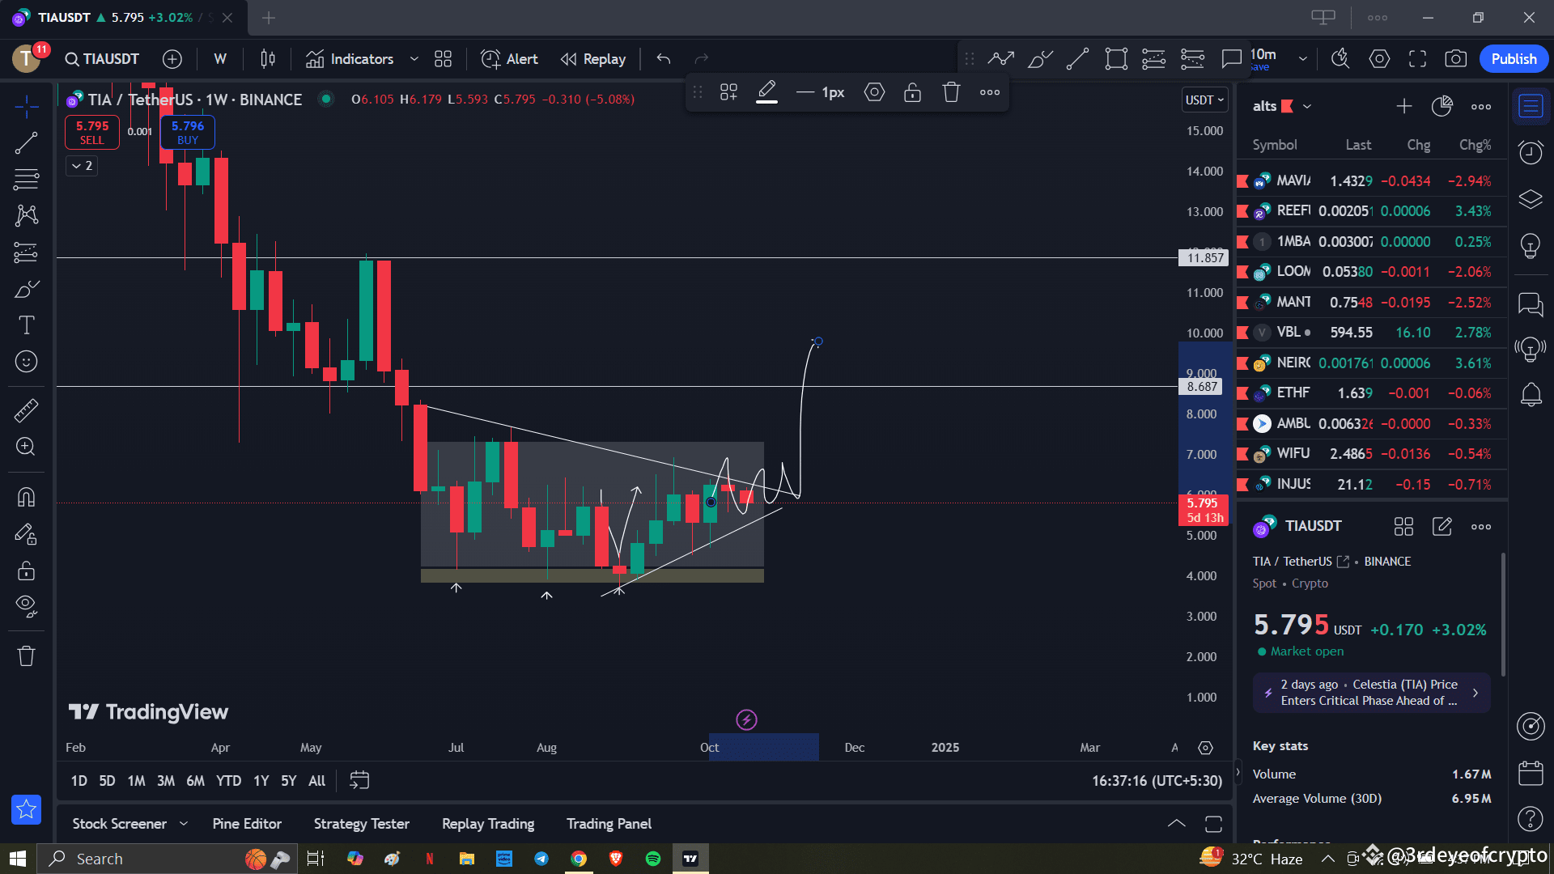This screenshot has width=1554, height=874.
Task: Click the Publish button
Action: point(1514,58)
